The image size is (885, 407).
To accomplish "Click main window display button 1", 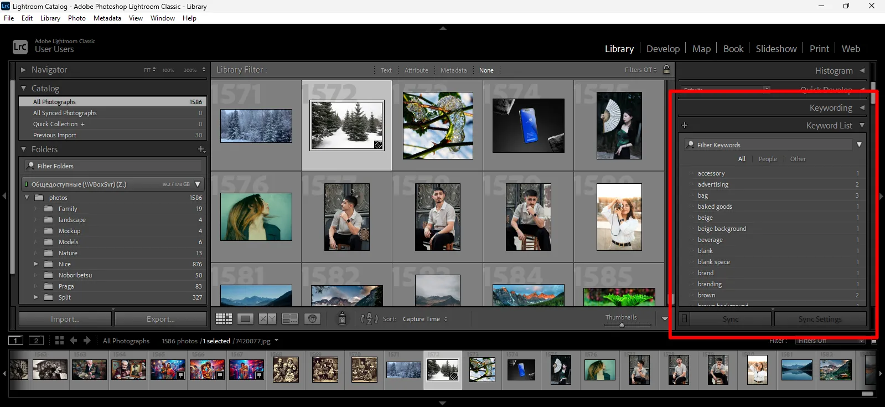I will pyautogui.click(x=16, y=341).
